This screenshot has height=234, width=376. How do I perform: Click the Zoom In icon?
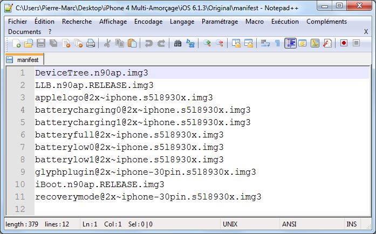207,43
